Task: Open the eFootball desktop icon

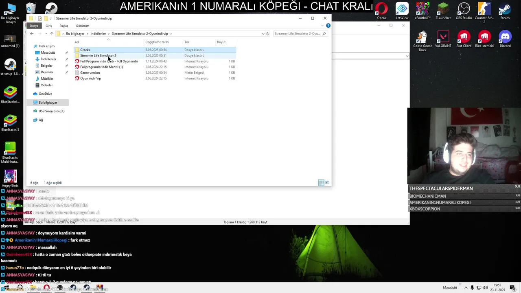Action: coord(422,11)
